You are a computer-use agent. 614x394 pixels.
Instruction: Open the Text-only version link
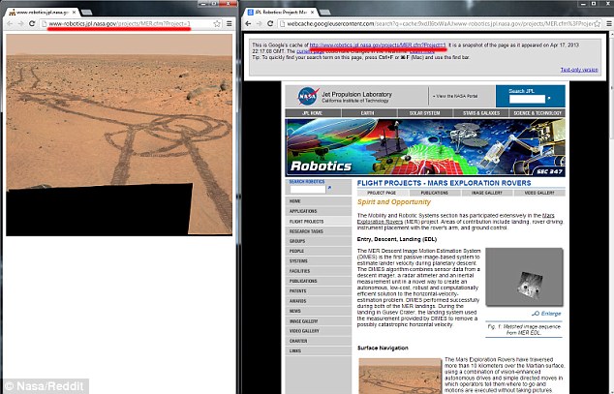tap(579, 70)
